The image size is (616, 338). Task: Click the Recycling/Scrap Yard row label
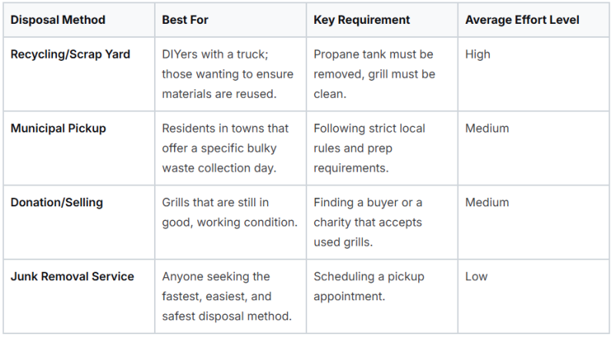(x=70, y=54)
